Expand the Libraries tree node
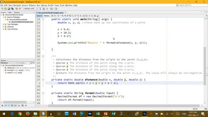The height and width of the screenshot is (117, 208). 3,27
